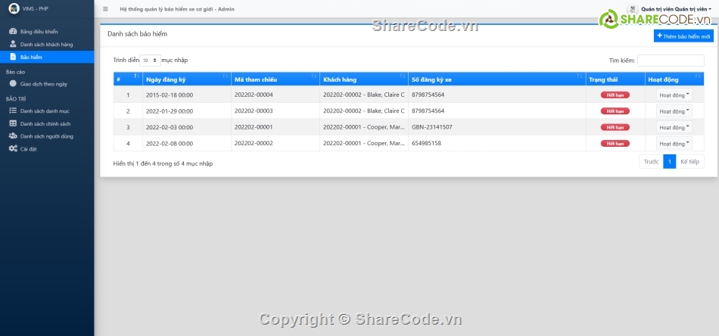
Task: Click the Danh sách người dùng users icon
Action: pyautogui.click(x=13, y=136)
